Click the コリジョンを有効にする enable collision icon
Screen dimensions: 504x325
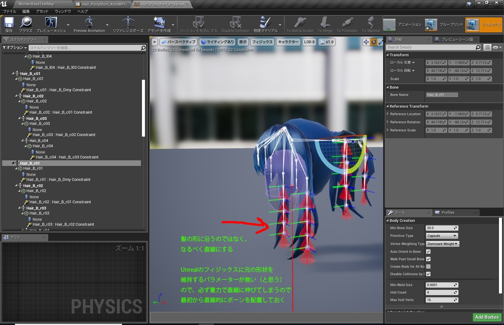tap(198, 22)
